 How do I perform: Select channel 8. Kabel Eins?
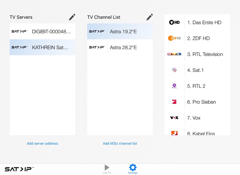[x=197, y=131]
